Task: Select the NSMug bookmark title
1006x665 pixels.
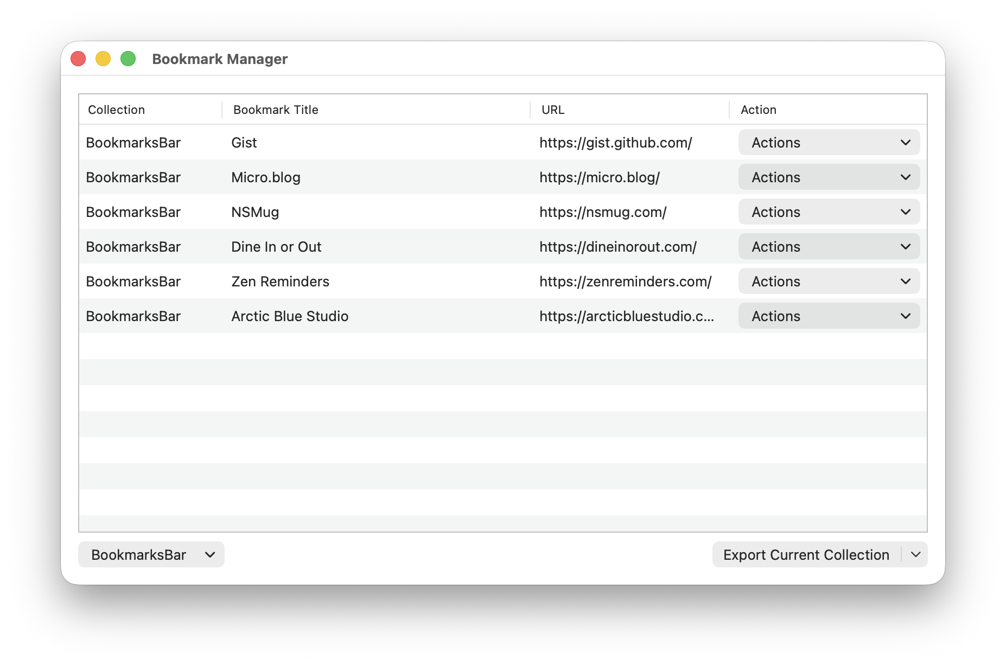Action: click(255, 212)
